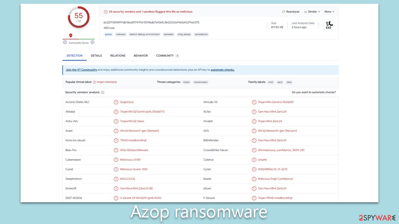
Task: Click the Acronis Suspicious warning icon
Action: (x=116, y=102)
